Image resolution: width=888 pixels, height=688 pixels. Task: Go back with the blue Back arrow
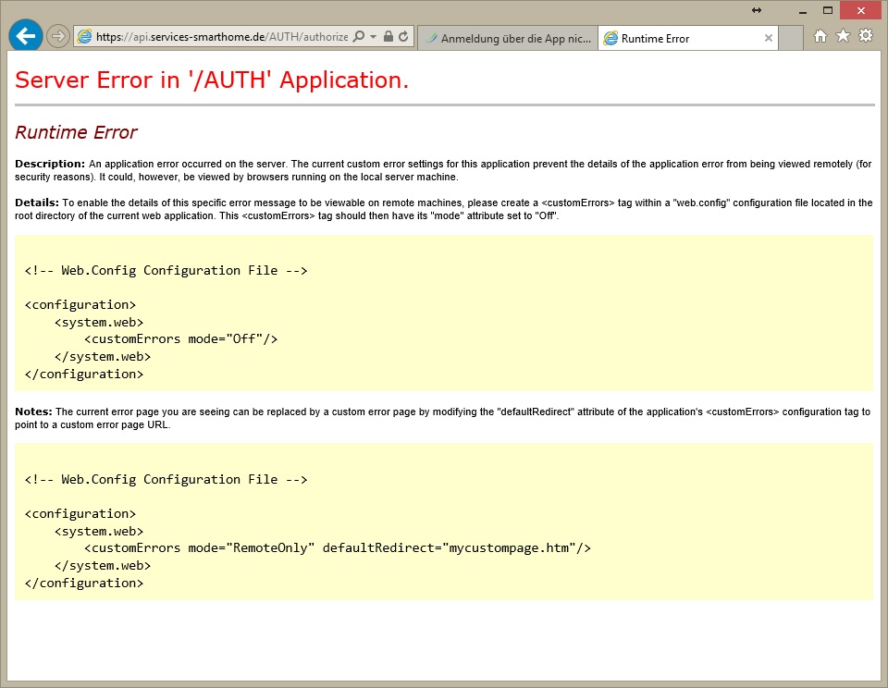[x=26, y=36]
